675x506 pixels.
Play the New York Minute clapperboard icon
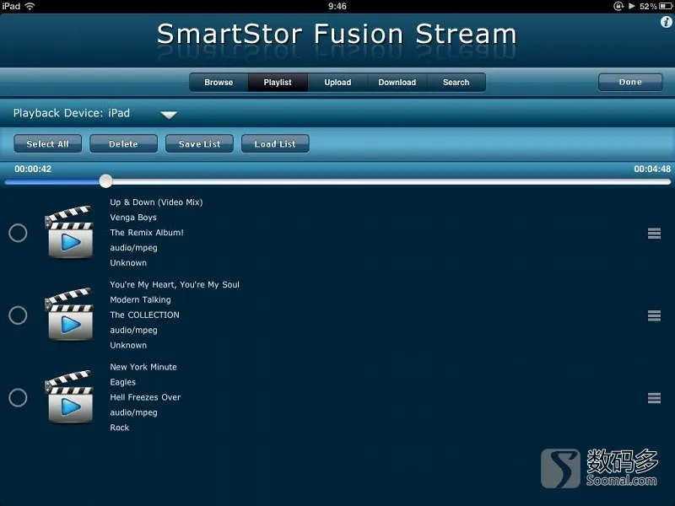coord(69,397)
